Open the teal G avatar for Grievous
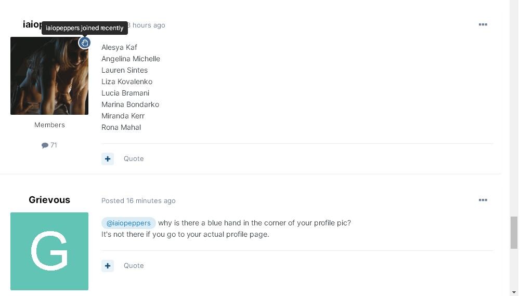520x296 pixels. click(x=49, y=251)
